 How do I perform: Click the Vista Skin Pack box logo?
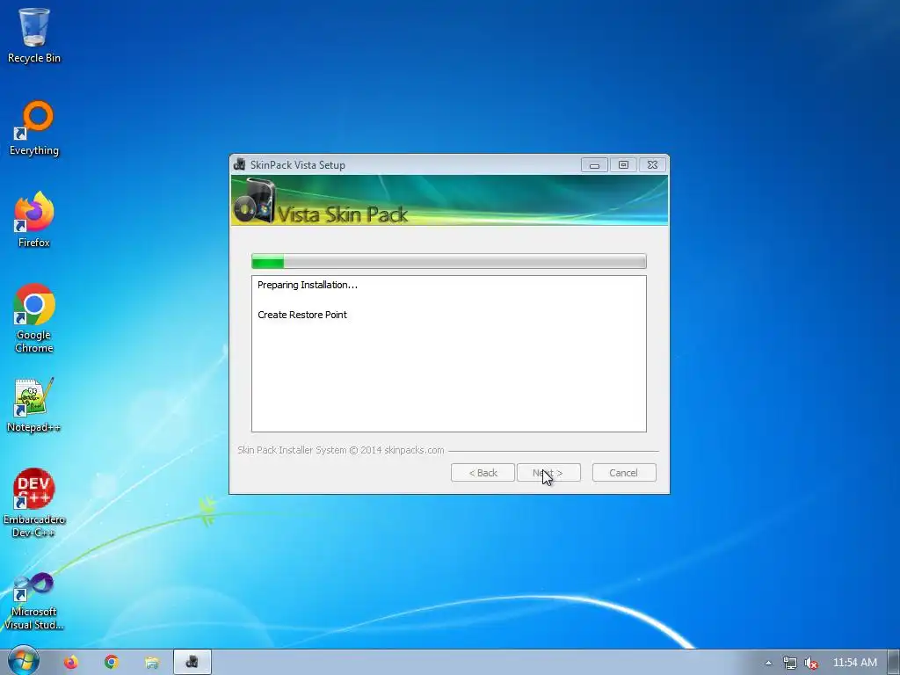(x=255, y=200)
